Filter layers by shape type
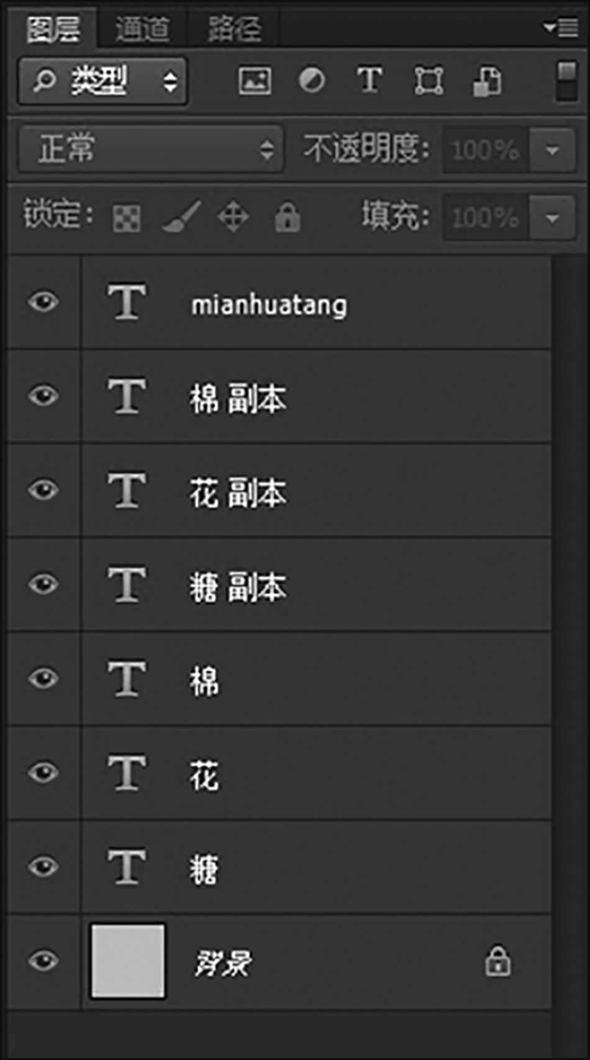Image resolution: width=590 pixels, height=1060 pixels. pyautogui.click(x=429, y=81)
